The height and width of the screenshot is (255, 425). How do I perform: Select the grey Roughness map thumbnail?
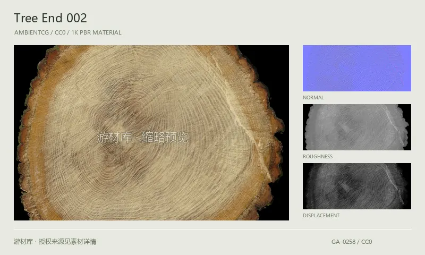(356, 127)
